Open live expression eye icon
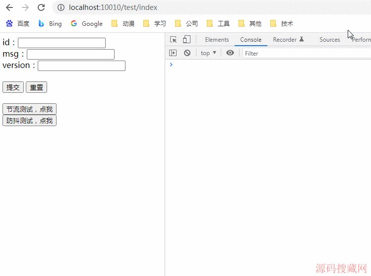The height and width of the screenshot is (276, 371). 230,53
